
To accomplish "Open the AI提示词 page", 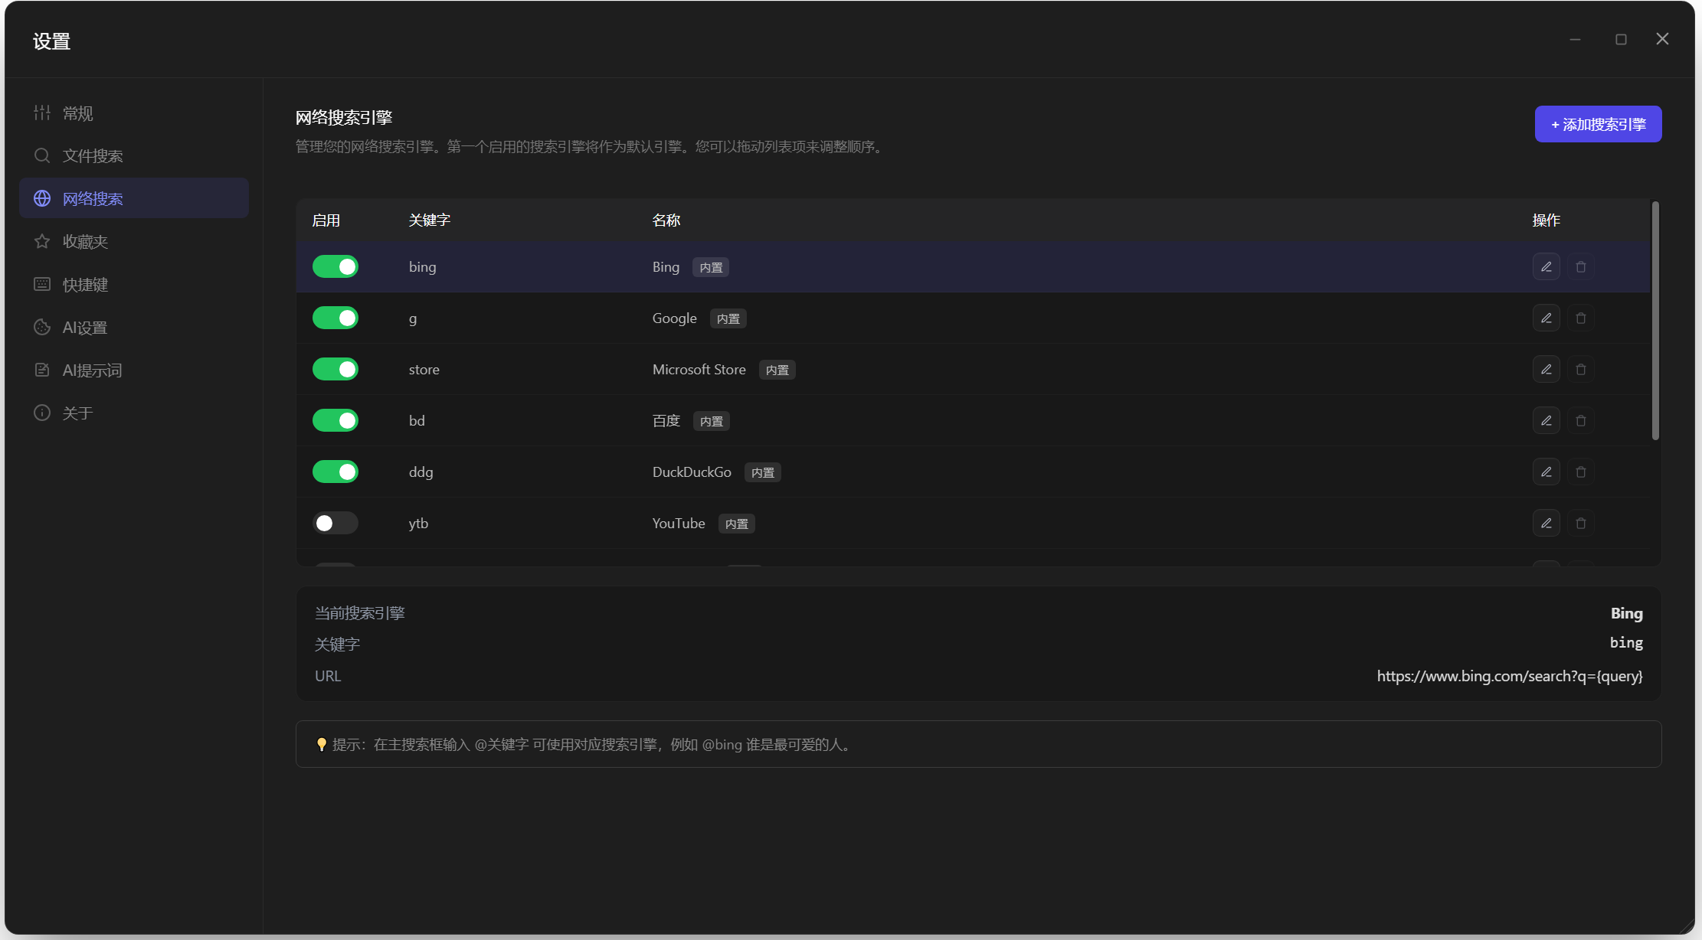I will (134, 370).
